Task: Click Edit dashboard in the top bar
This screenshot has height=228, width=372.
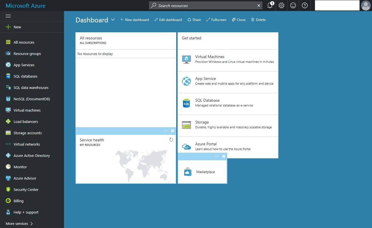Action: (168, 20)
